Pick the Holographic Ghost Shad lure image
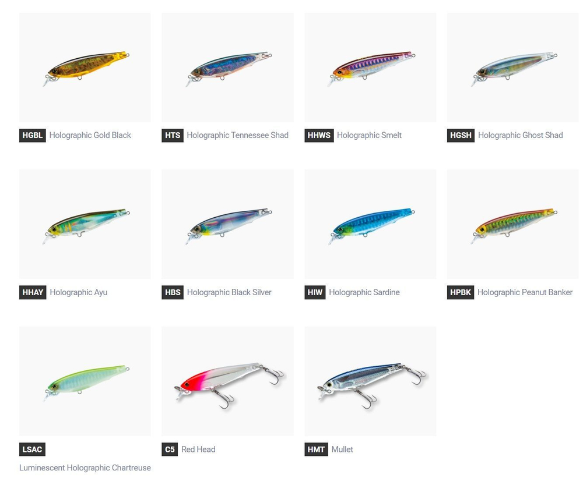The height and width of the screenshot is (485, 583). click(x=512, y=68)
